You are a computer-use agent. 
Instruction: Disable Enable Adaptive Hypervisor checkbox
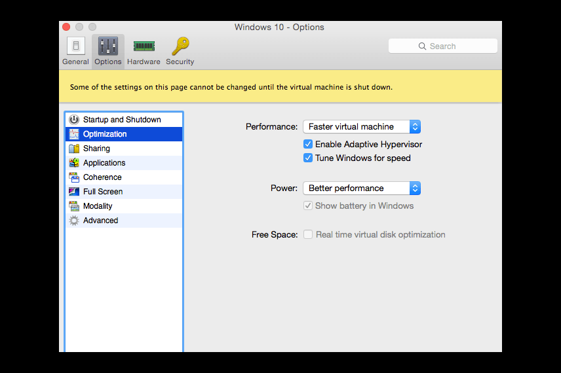point(307,144)
